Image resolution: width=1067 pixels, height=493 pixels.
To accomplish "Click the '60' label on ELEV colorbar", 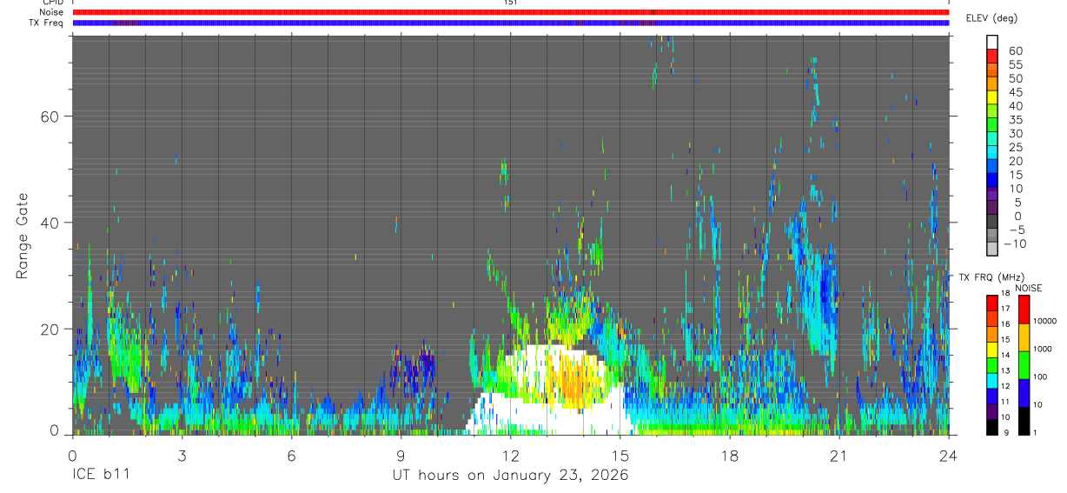I will pos(1014,51).
